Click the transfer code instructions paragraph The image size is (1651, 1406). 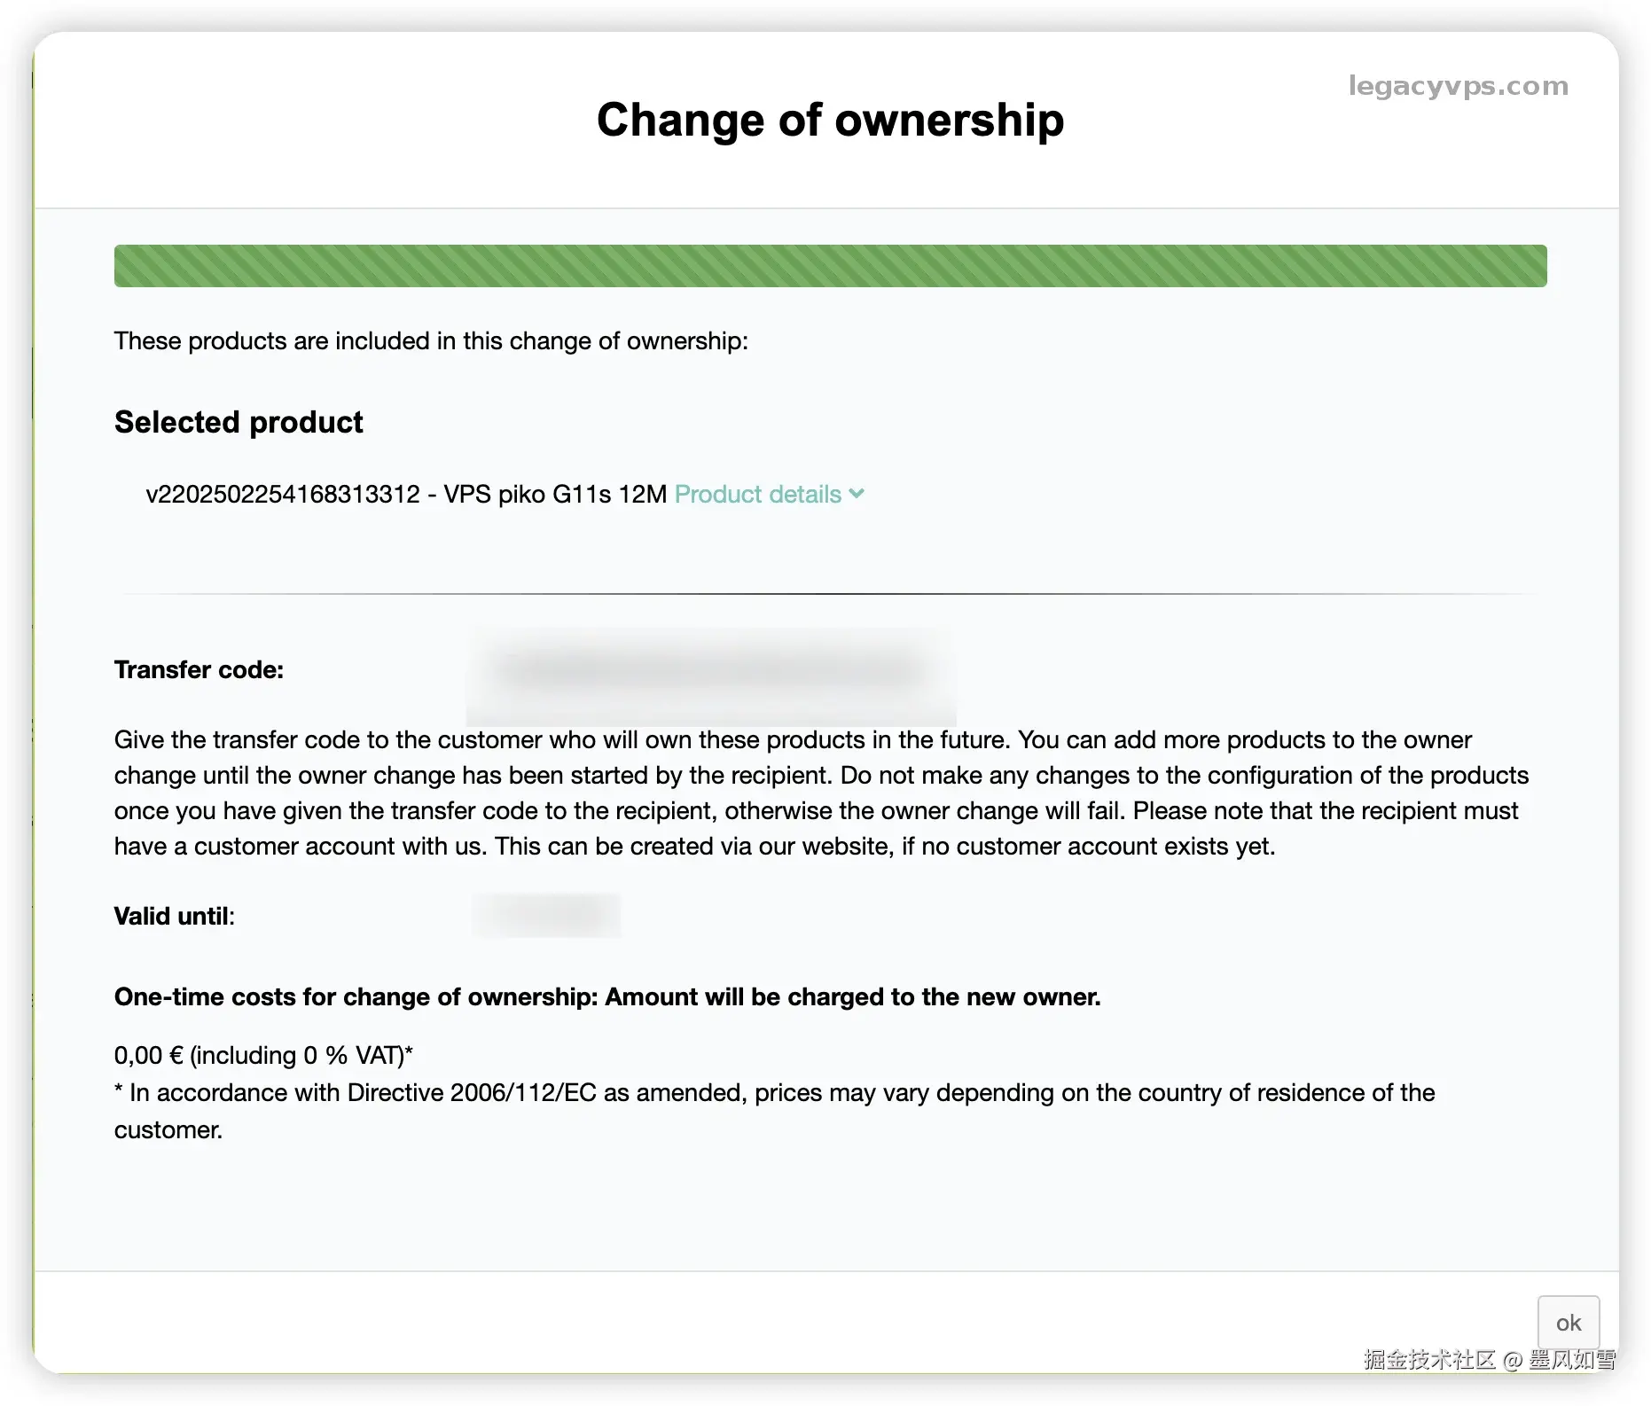pos(821,793)
